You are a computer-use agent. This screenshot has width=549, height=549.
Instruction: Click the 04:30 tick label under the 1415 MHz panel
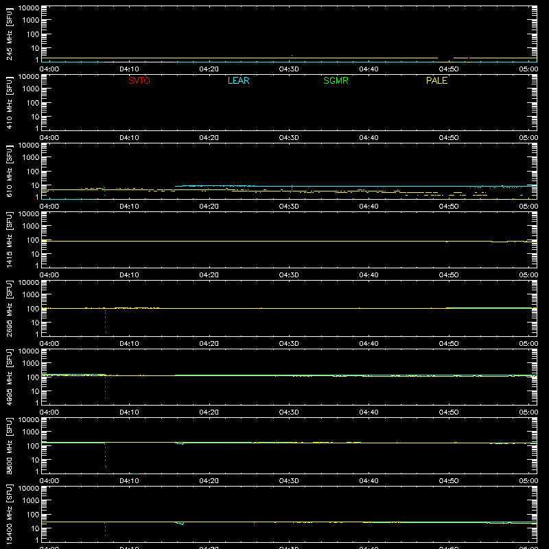[289, 275]
